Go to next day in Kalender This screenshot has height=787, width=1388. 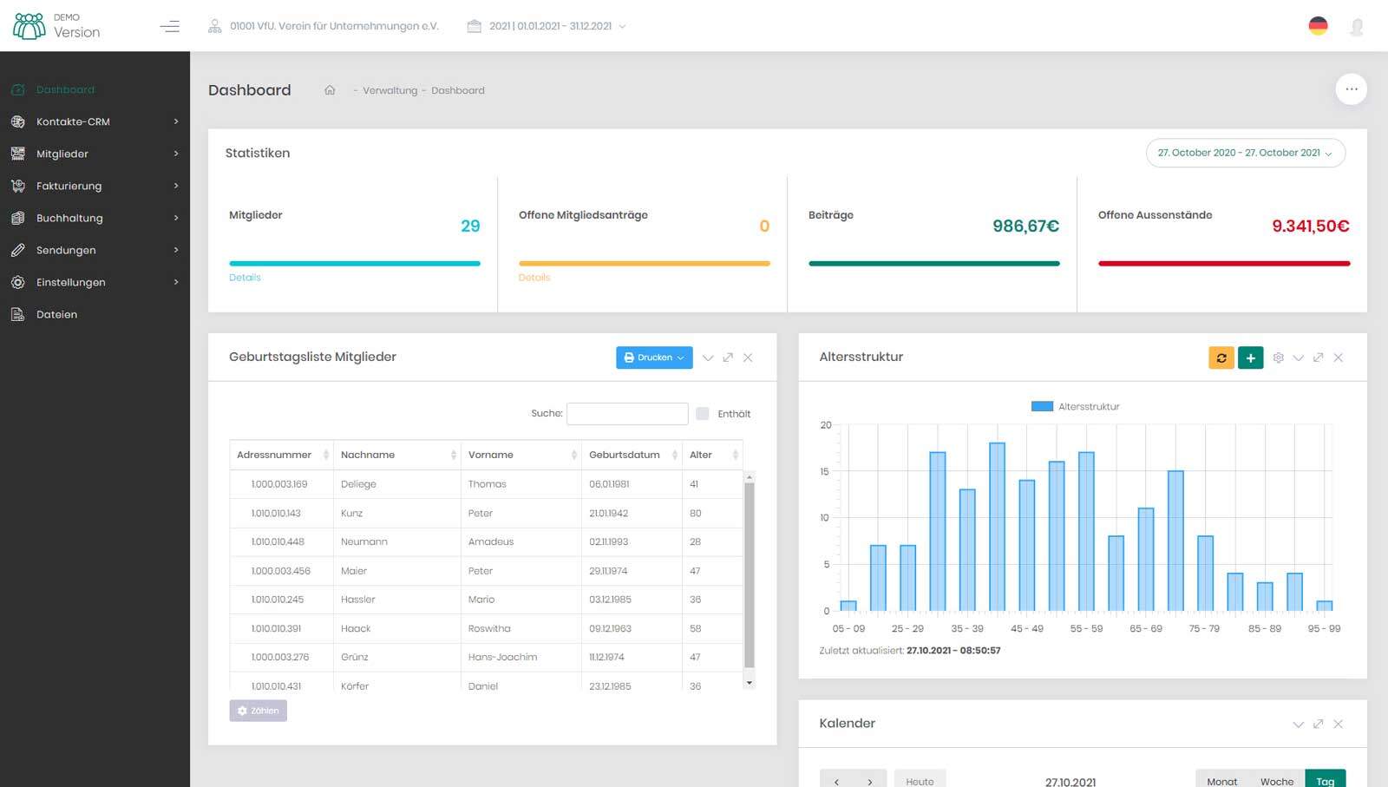[x=870, y=780]
